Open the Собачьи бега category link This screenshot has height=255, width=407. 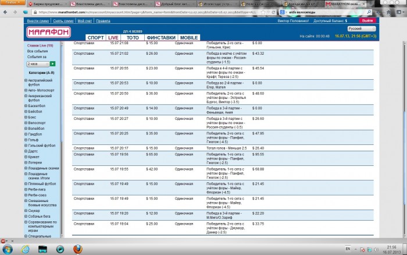point(39,216)
